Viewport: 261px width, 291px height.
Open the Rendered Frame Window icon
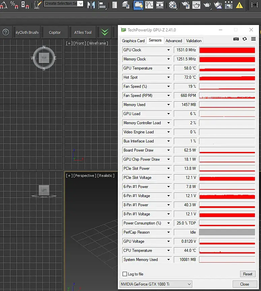pyautogui.click(x=196, y=5)
